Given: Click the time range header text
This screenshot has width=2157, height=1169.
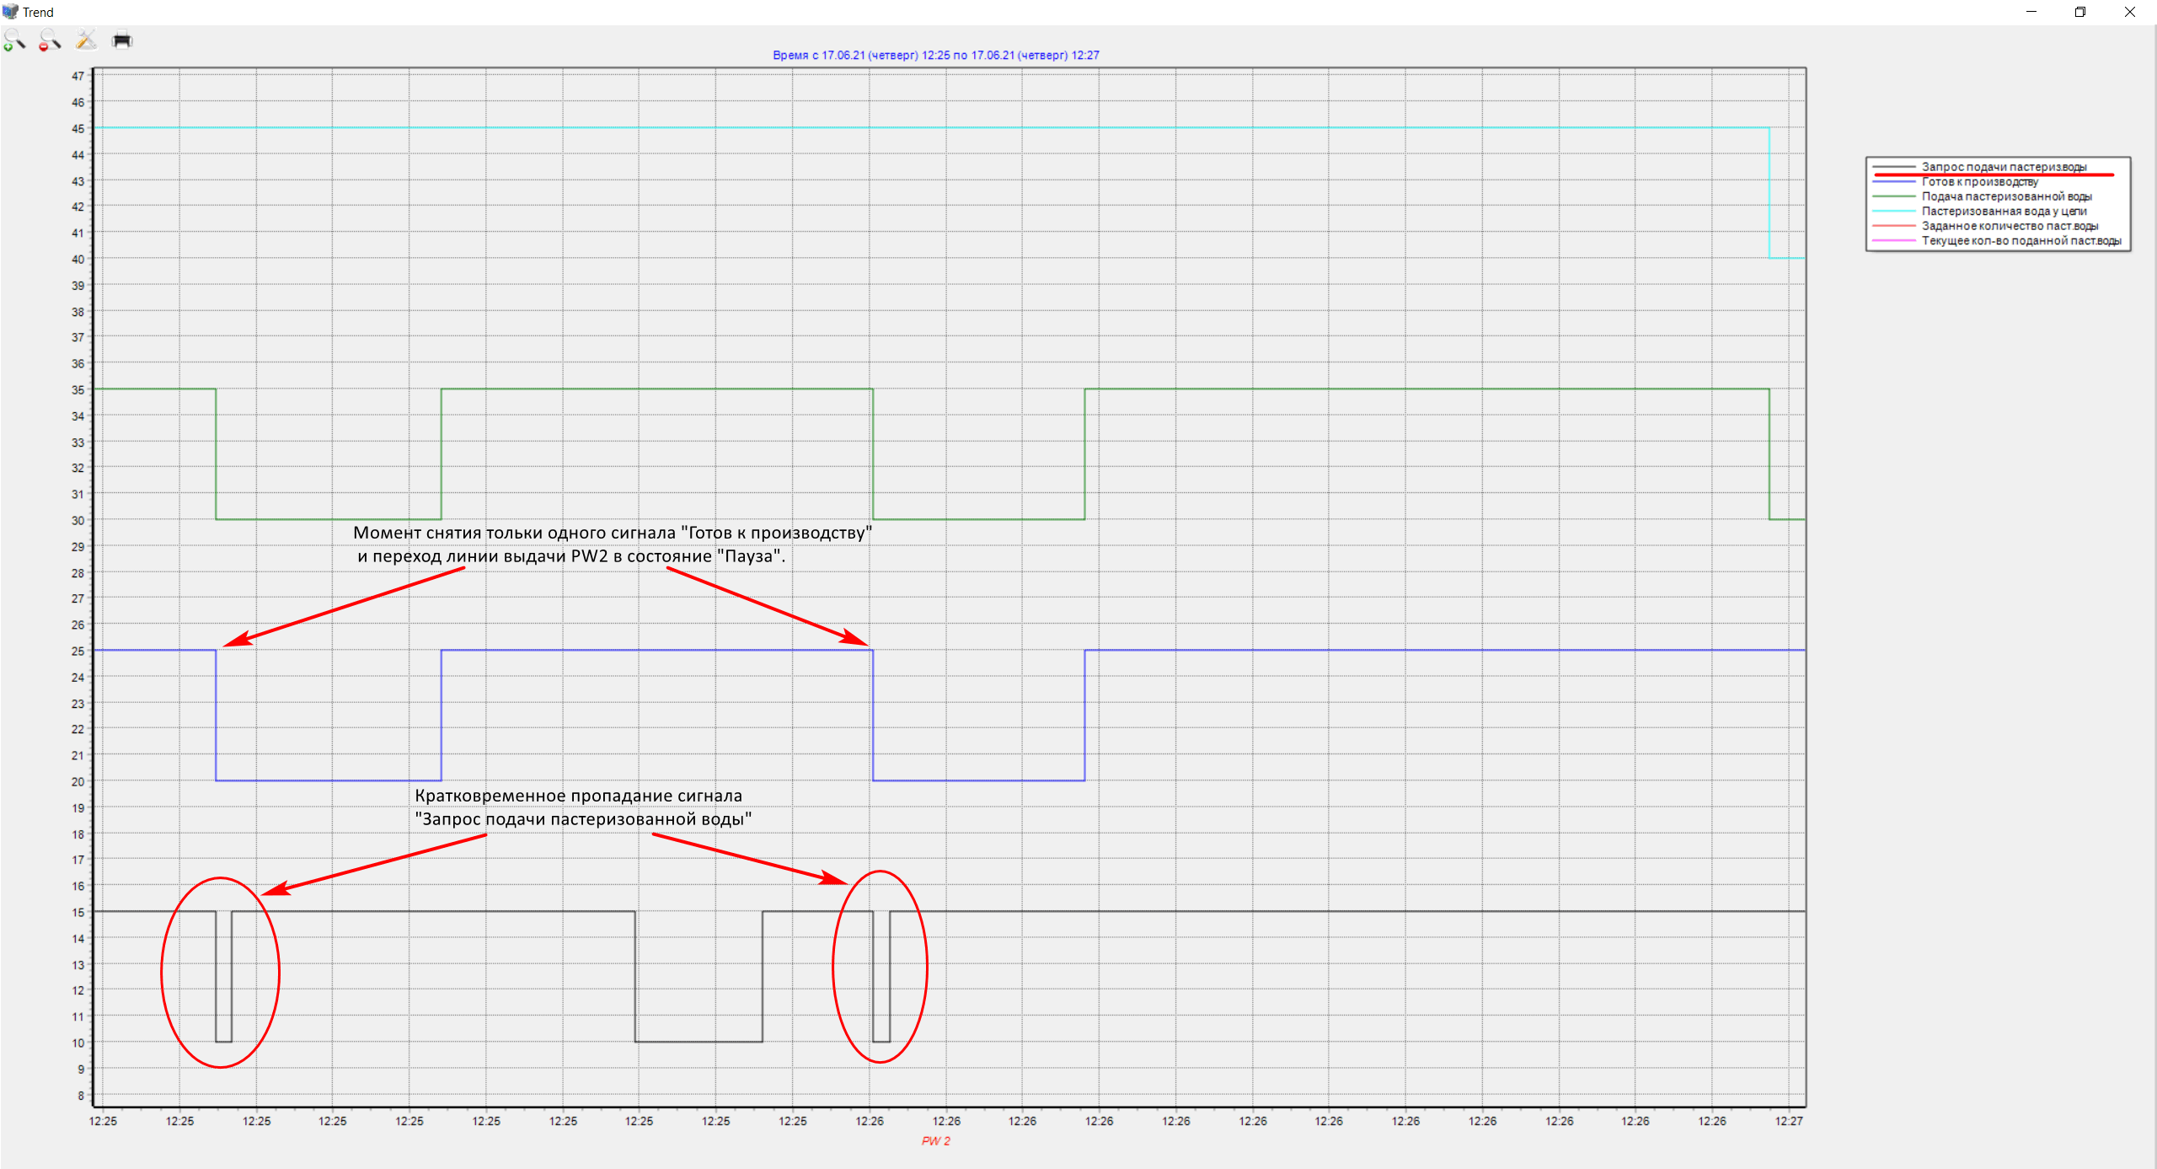Looking at the screenshot, I should pos(935,56).
